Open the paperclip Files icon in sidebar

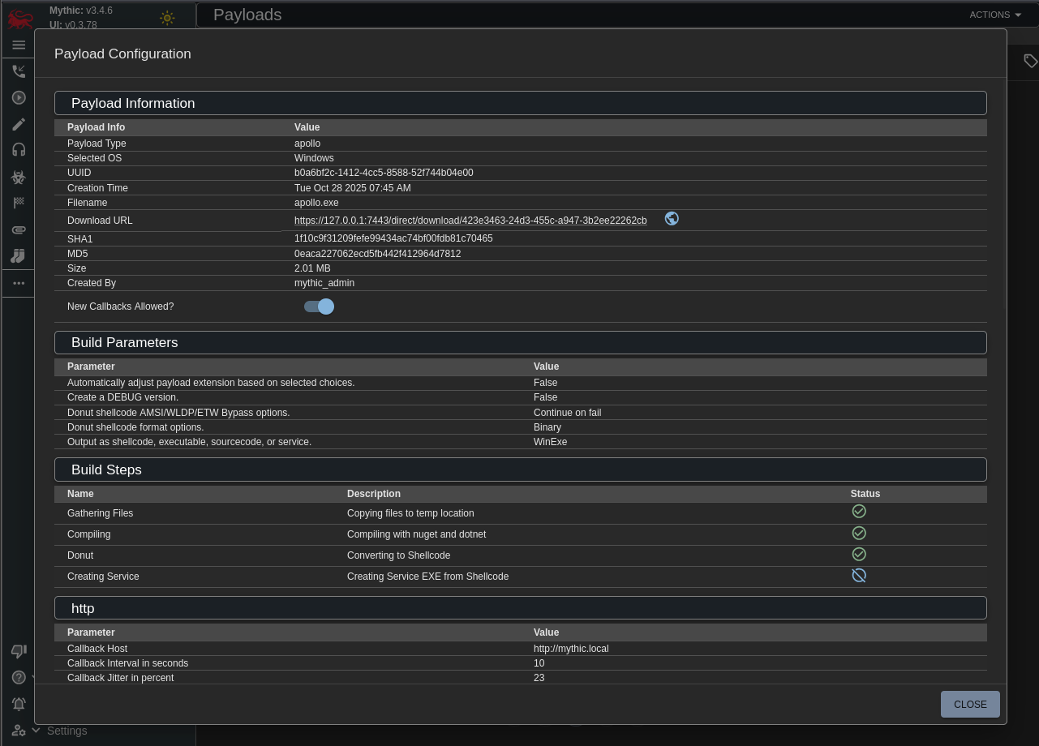tap(19, 229)
